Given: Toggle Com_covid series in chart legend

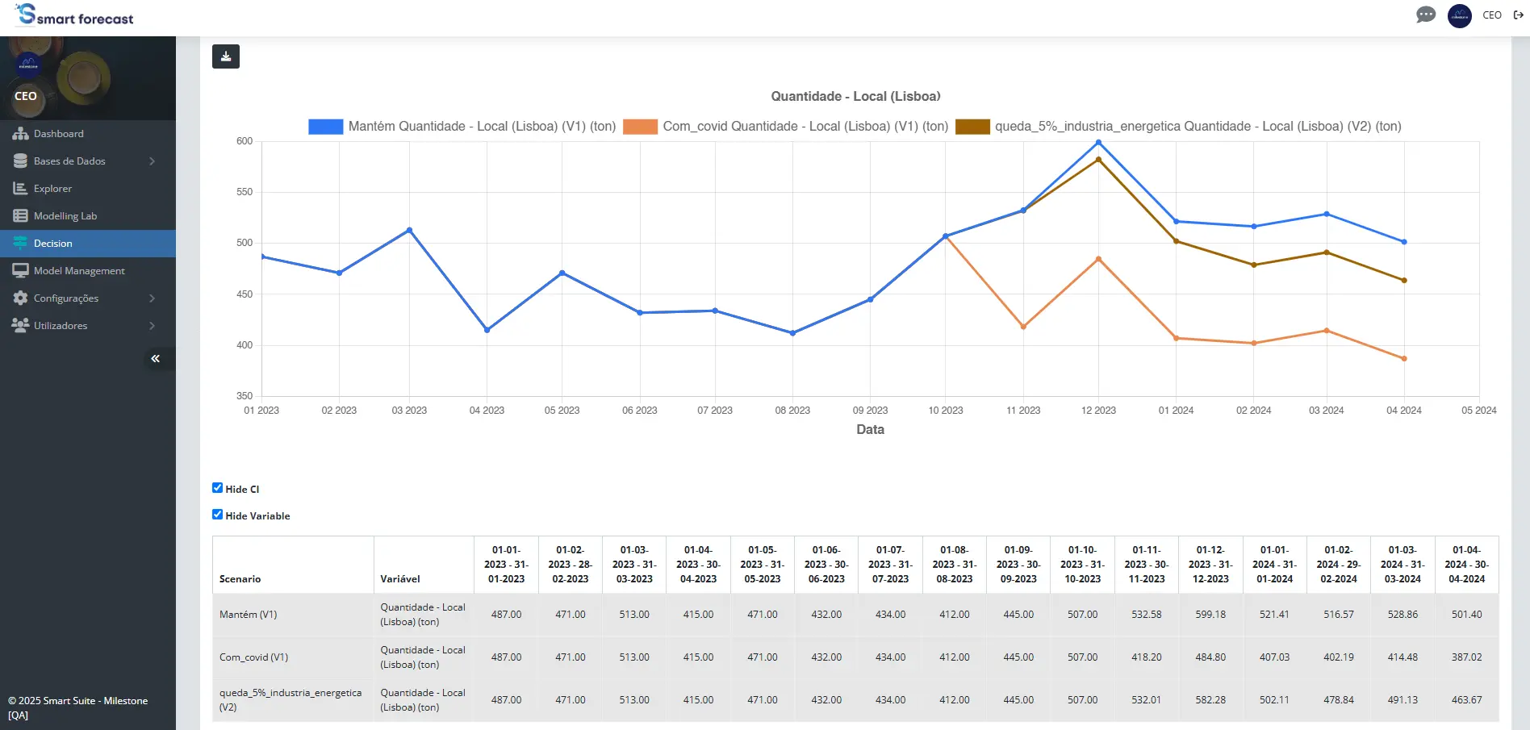Looking at the screenshot, I should 805,127.
